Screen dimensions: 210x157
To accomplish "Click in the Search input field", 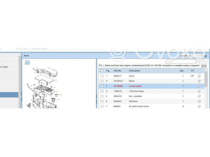I will point(180,61).
